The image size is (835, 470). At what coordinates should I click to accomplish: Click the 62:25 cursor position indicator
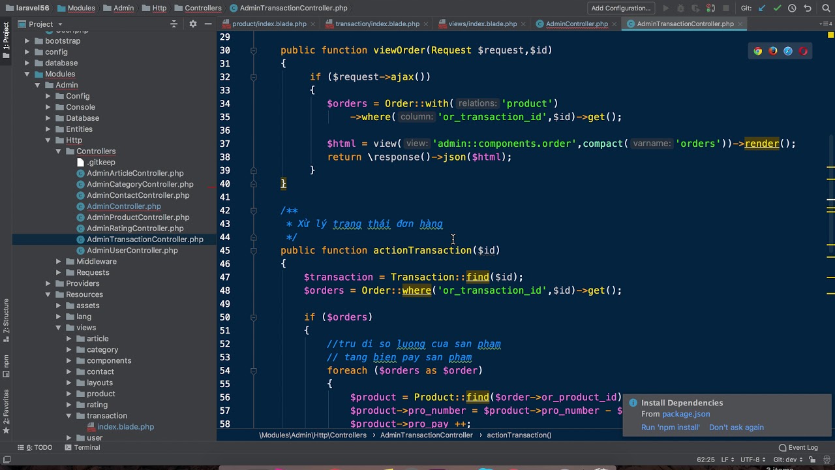[x=705, y=460]
